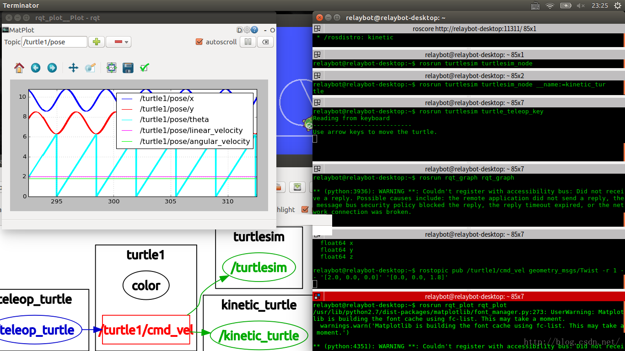
Task: Open the Wi-Fi network indicator
Action: 550,5
